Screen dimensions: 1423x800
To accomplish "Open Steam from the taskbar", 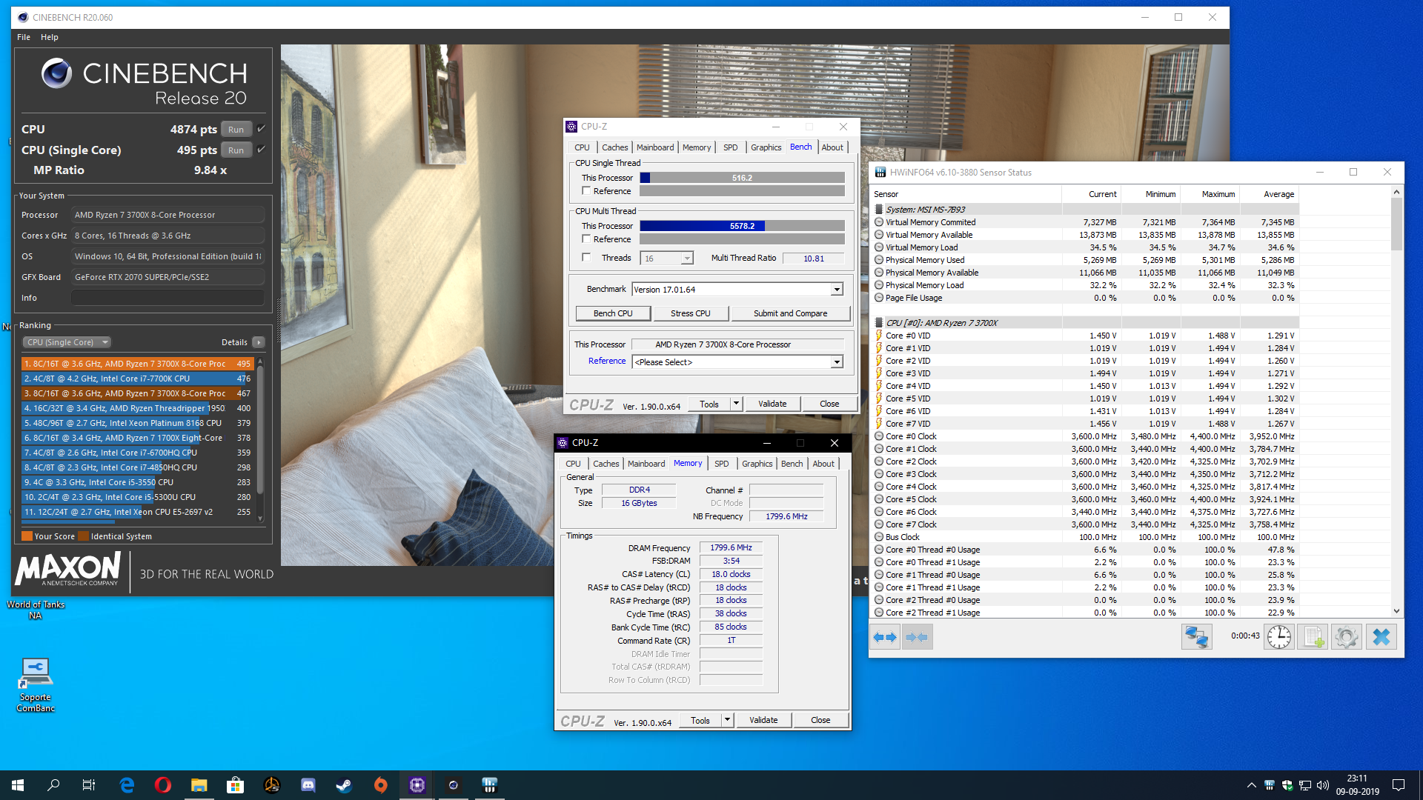I will (x=345, y=785).
